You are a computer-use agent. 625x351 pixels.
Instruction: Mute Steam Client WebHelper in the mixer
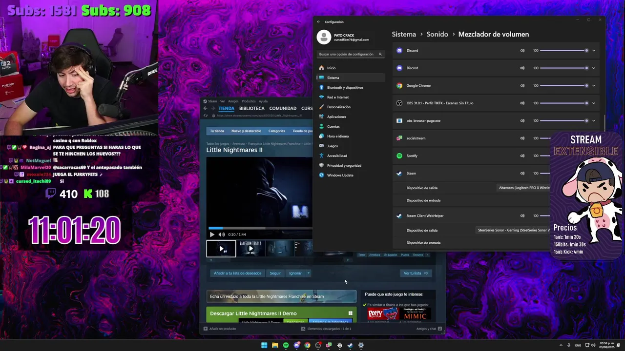tap(522, 215)
